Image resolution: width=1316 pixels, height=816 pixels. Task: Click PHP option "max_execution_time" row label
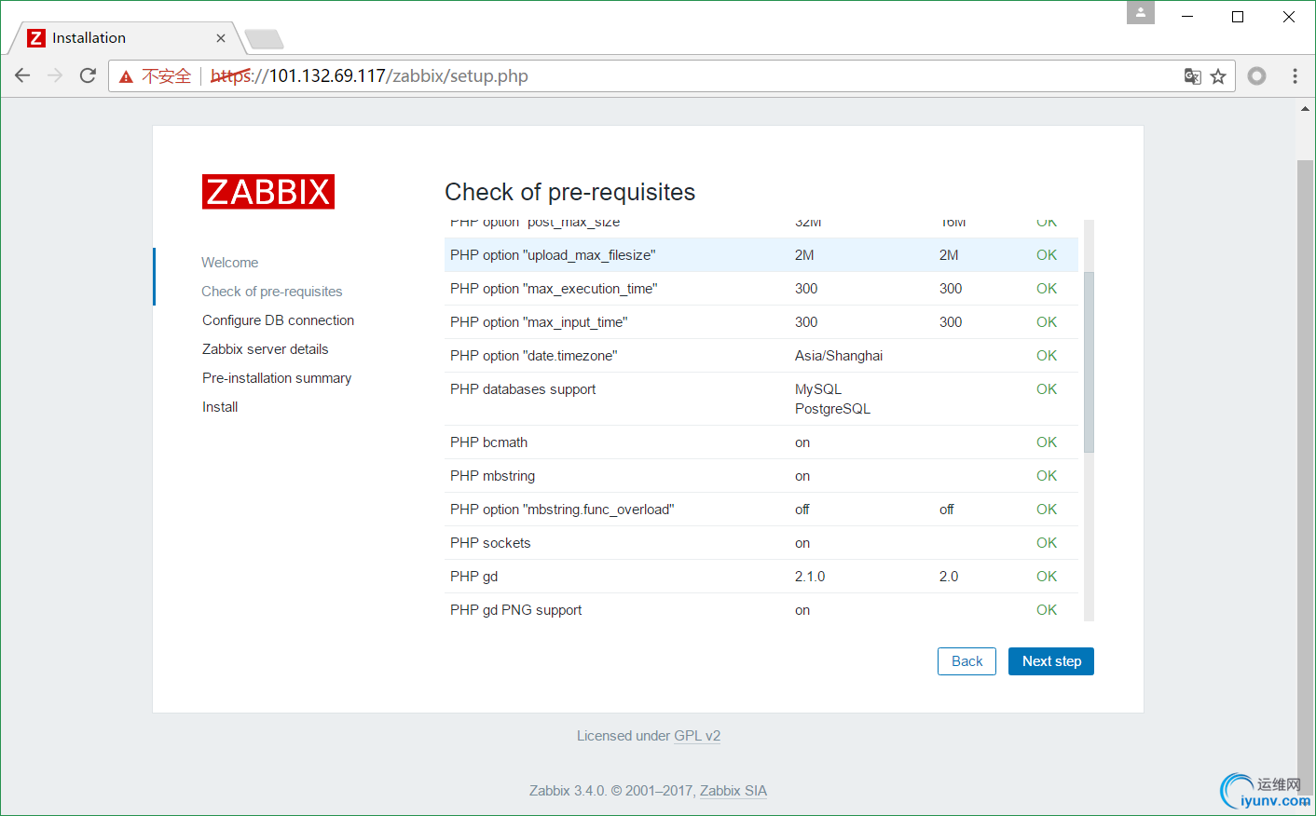[x=554, y=289]
